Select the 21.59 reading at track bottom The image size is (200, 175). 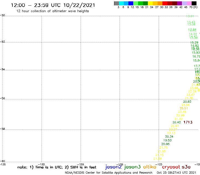coord(157,159)
